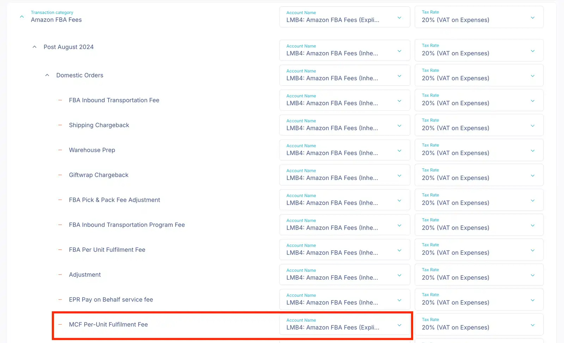The width and height of the screenshot is (564, 343).
Task: Click the orange dash beside MCF Per-Unit Fulfilment Fee
Action: [60, 324]
